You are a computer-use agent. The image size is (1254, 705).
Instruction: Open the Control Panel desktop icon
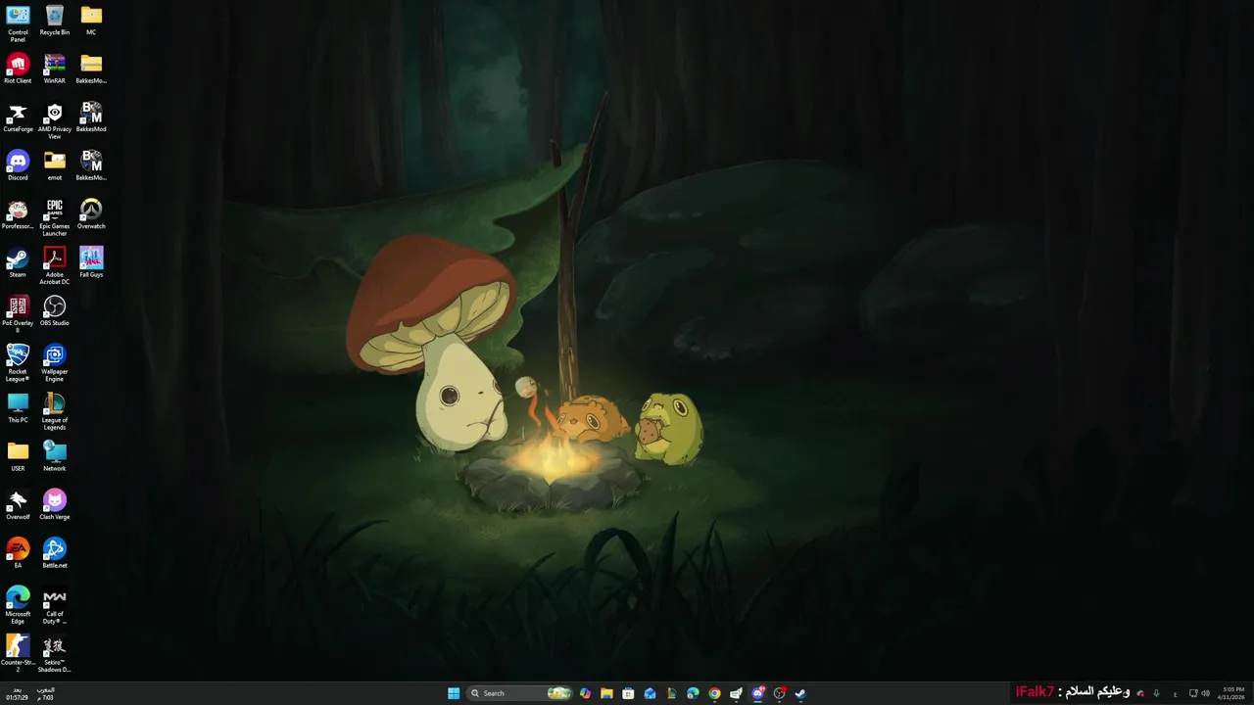point(18,23)
